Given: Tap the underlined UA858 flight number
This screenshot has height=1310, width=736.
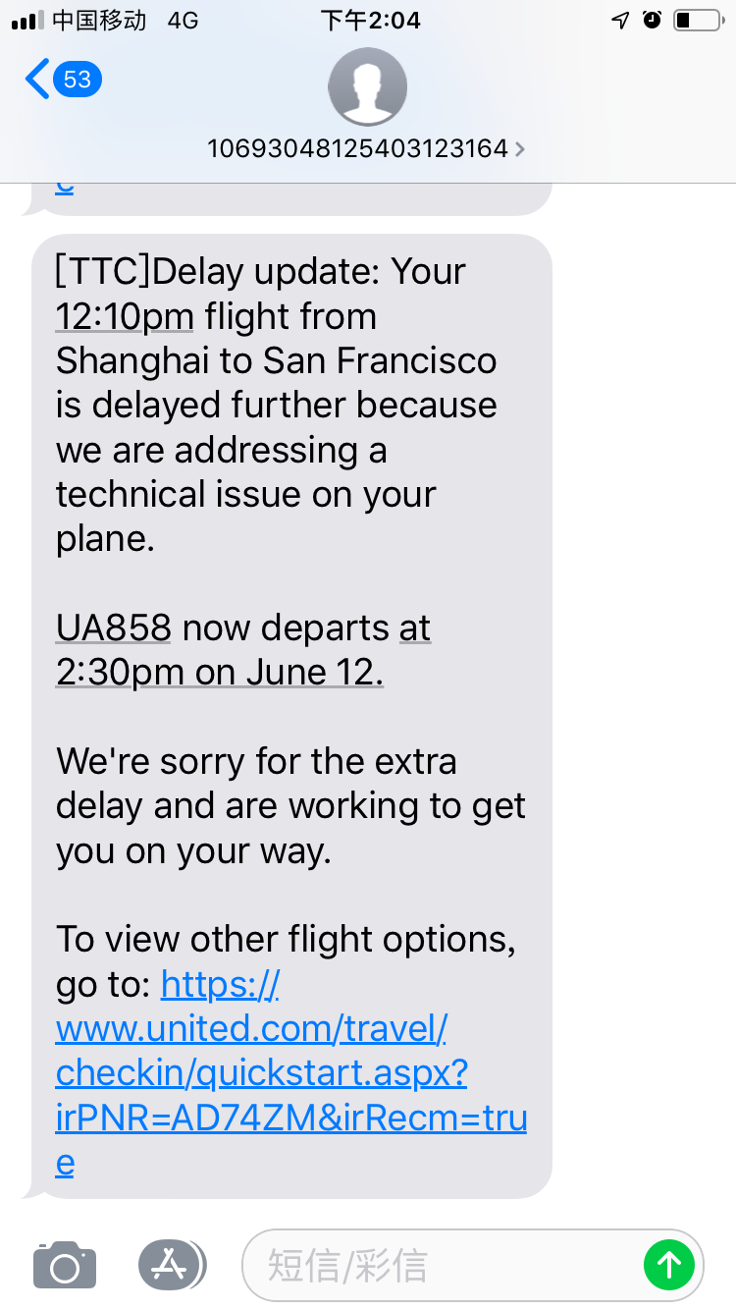Looking at the screenshot, I should click(x=114, y=628).
